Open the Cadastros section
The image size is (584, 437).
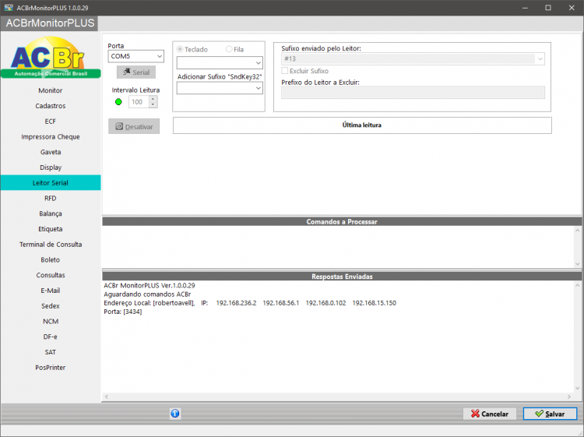click(51, 106)
